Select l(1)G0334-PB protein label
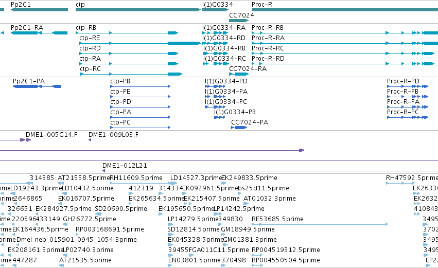This screenshot has height=268, width=438. pos(235,112)
